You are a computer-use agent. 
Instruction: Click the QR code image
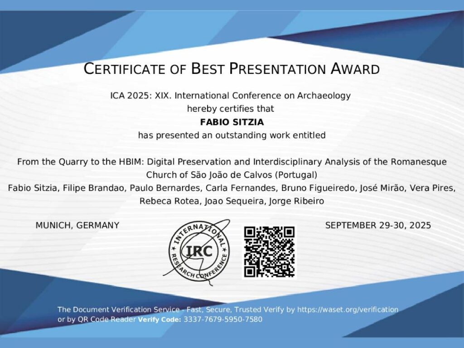click(x=269, y=251)
